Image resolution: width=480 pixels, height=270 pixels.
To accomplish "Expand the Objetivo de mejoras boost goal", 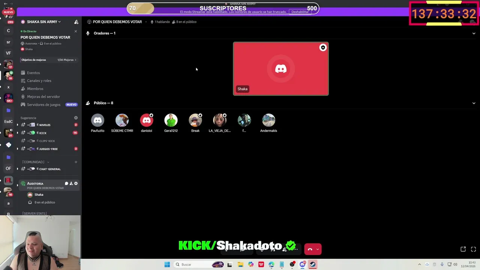I will (x=49, y=60).
